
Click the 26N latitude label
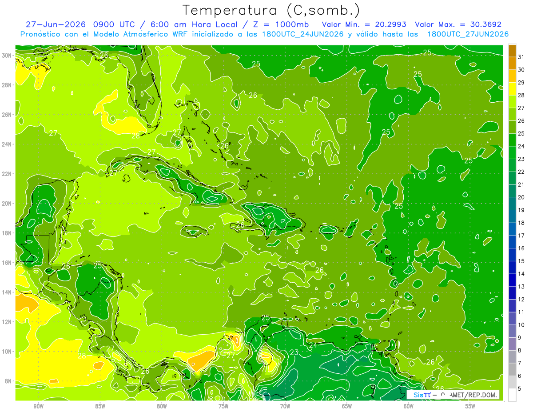pos(8,115)
